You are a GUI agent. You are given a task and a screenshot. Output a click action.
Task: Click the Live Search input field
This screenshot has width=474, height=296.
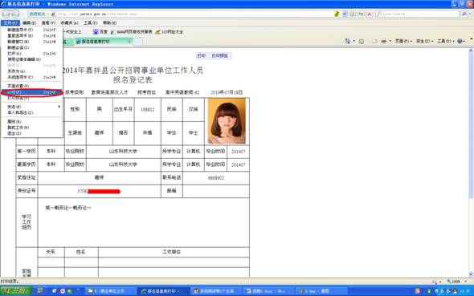[x=418, y=14]
